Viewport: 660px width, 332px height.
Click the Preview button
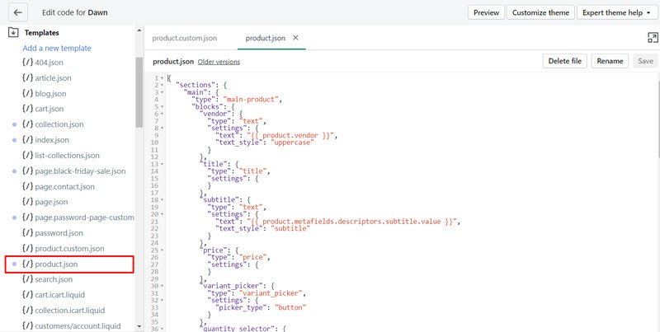point(486,12)
